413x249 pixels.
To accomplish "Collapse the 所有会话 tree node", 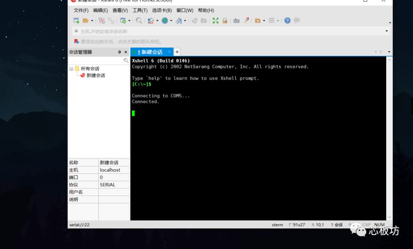I will [71, 69].
